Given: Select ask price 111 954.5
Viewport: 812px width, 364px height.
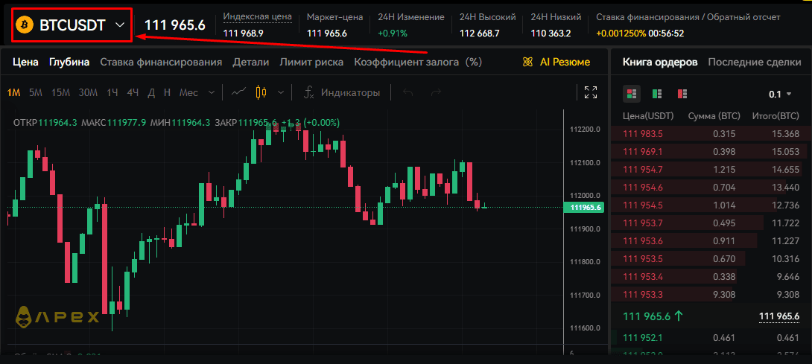Looking at the screenshot, I should 643,205.
